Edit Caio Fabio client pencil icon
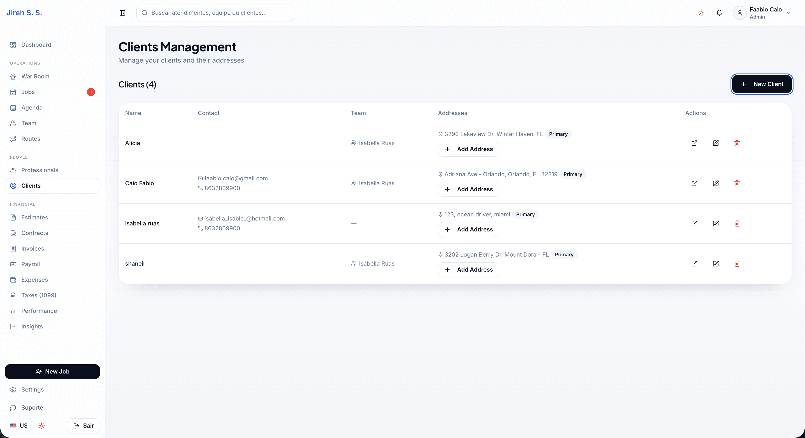Viewport: 805px width, 438px height. point(716,183)
